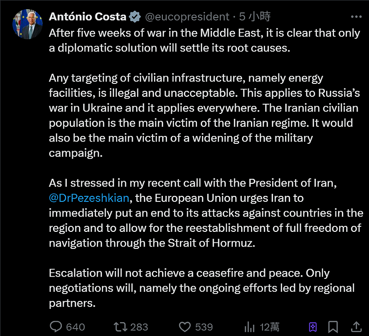The width and height of the screenshot is (369, 336).
Task: Open the @eucopresident handle link
Action: click(187, 17)
